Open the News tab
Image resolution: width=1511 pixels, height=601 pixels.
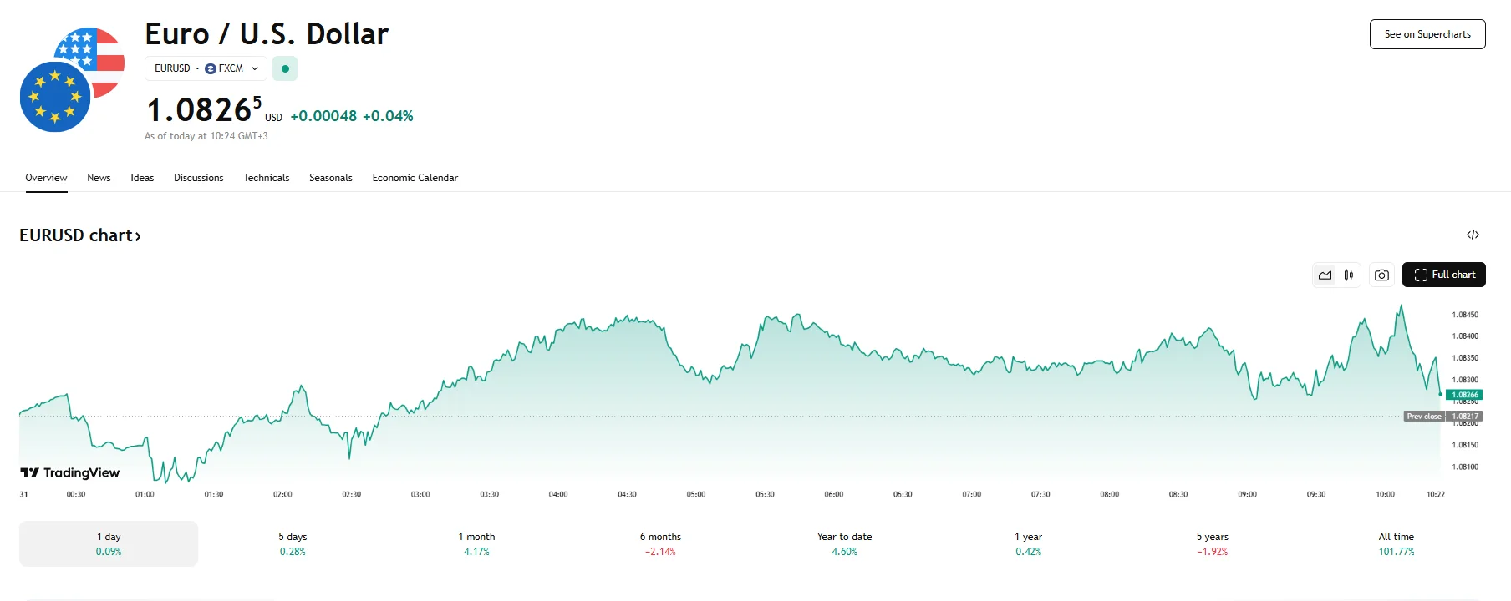point(99,178)
